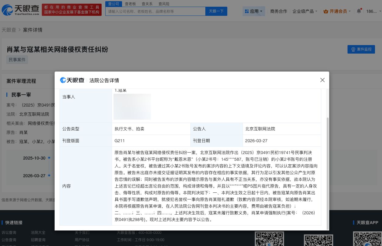Viewport: 382px width, 246px height.
Task: Expand the 开通会员 dropdown arrow
Action: (350, 11)
